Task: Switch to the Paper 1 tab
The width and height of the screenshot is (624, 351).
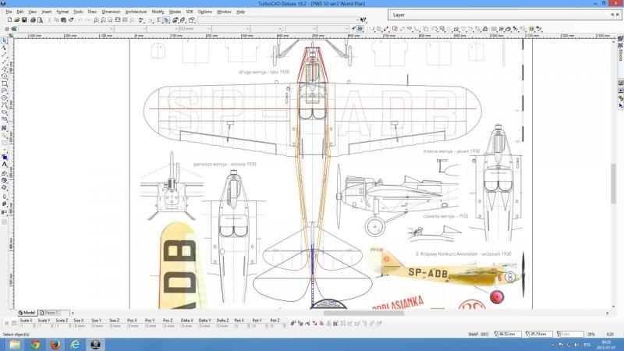Action: [x=51, y=312]
